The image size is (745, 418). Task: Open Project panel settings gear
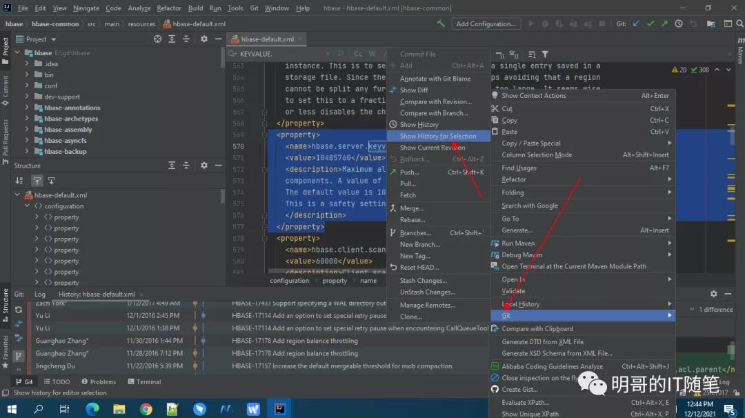pos(203,39)
